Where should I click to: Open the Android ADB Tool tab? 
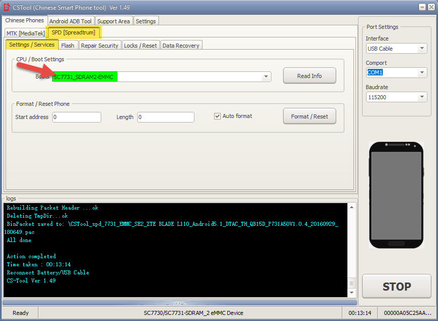pyautogui.click(x=70, y=21)
